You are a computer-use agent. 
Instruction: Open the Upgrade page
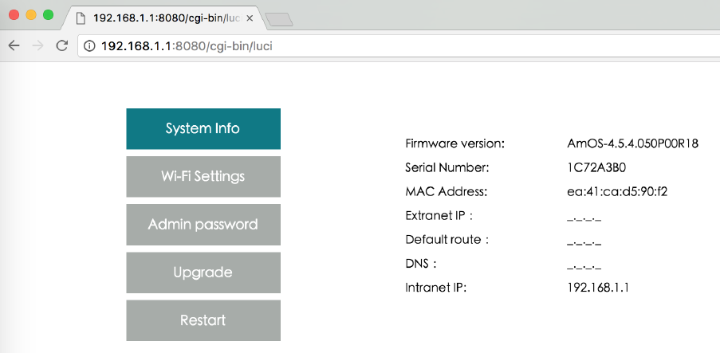(x=203, y=272)
